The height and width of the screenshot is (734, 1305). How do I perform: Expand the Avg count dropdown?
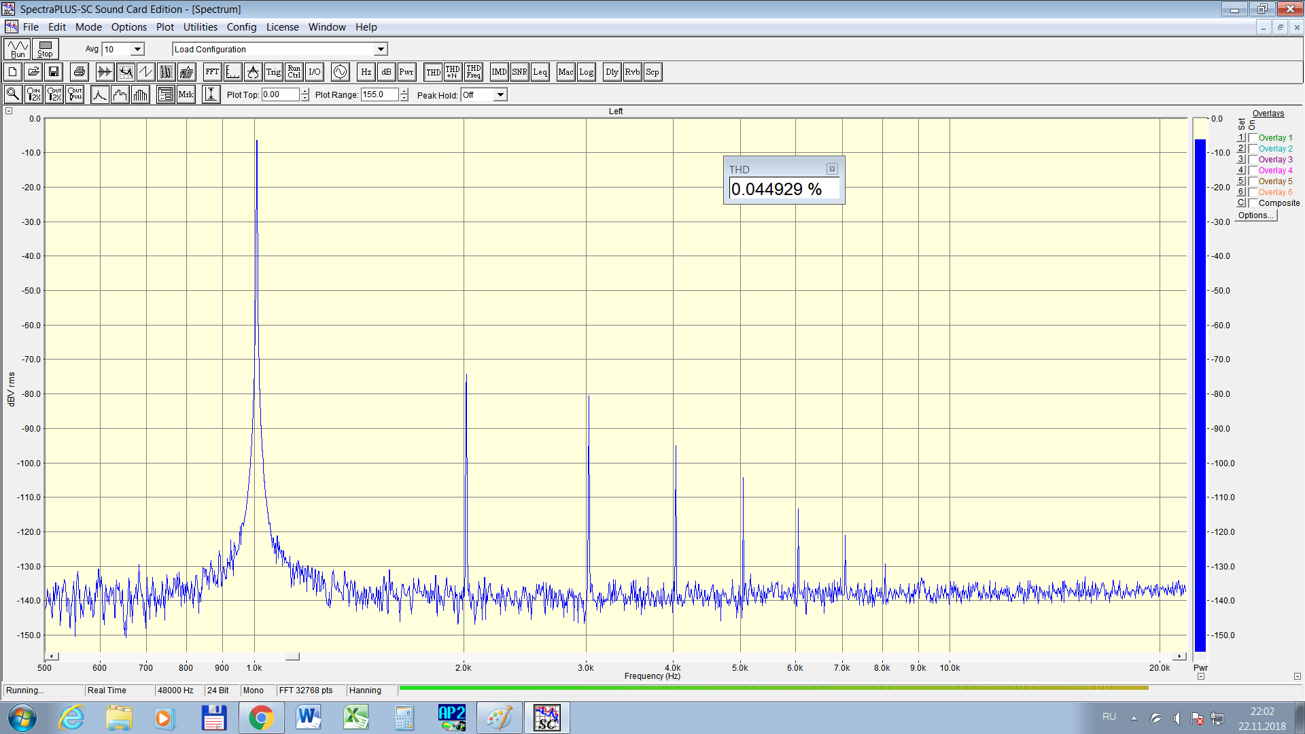click(137, 49)
